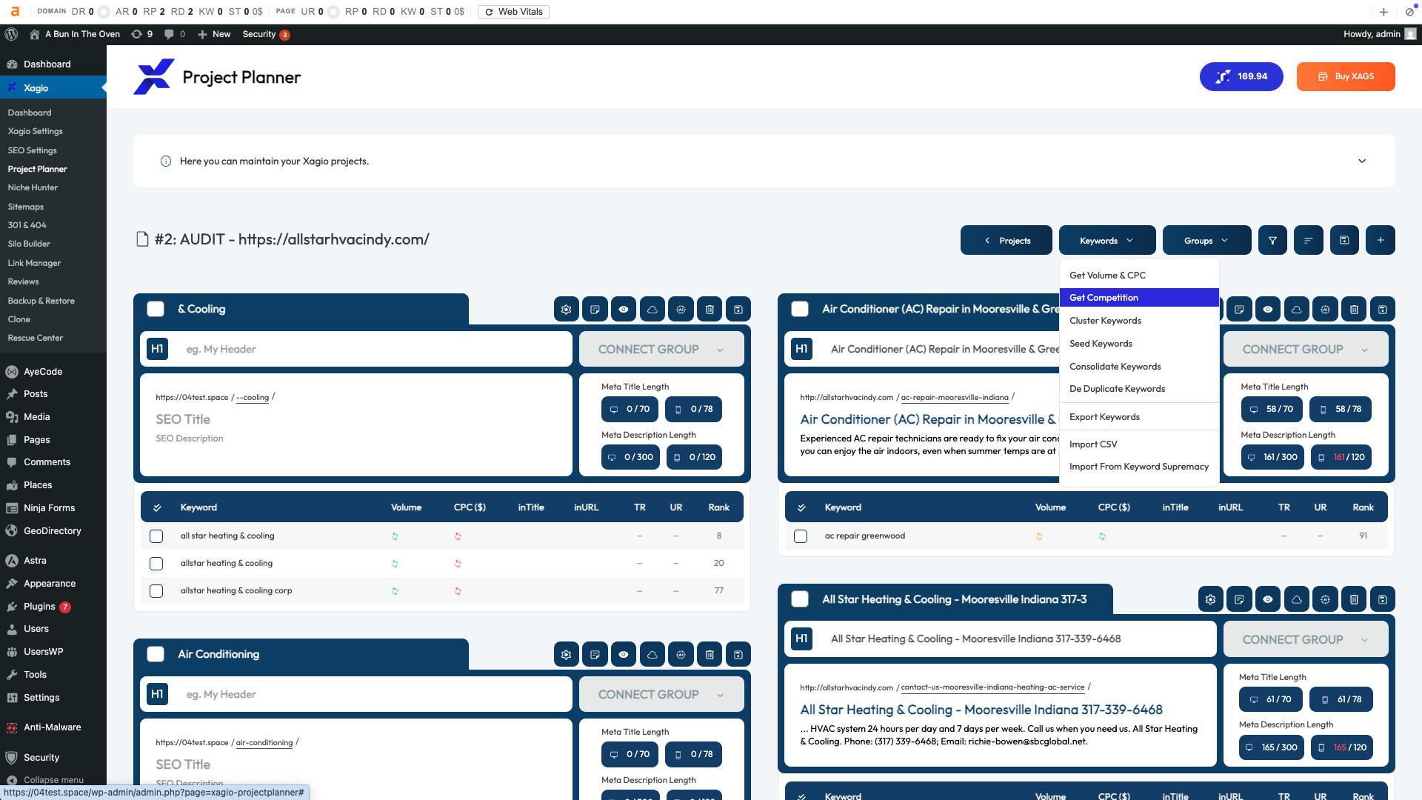
Task: Click select-all toggle in ac repair greenwood table
Action: point(801,507)
